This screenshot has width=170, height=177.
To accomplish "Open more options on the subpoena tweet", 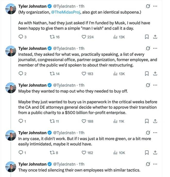I will tap(155, 6).
